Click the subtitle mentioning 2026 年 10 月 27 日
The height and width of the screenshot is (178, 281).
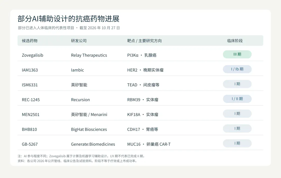(69, 28)
